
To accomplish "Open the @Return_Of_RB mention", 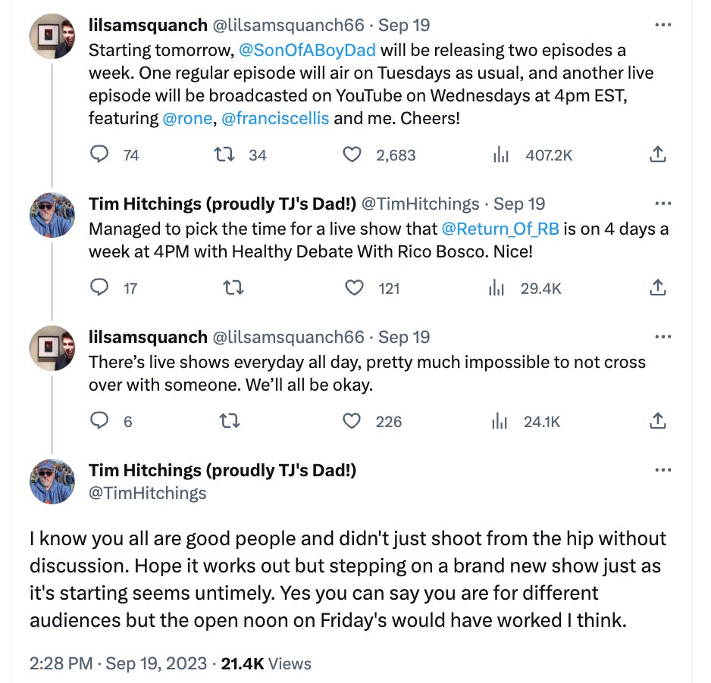I will [500, 229].
